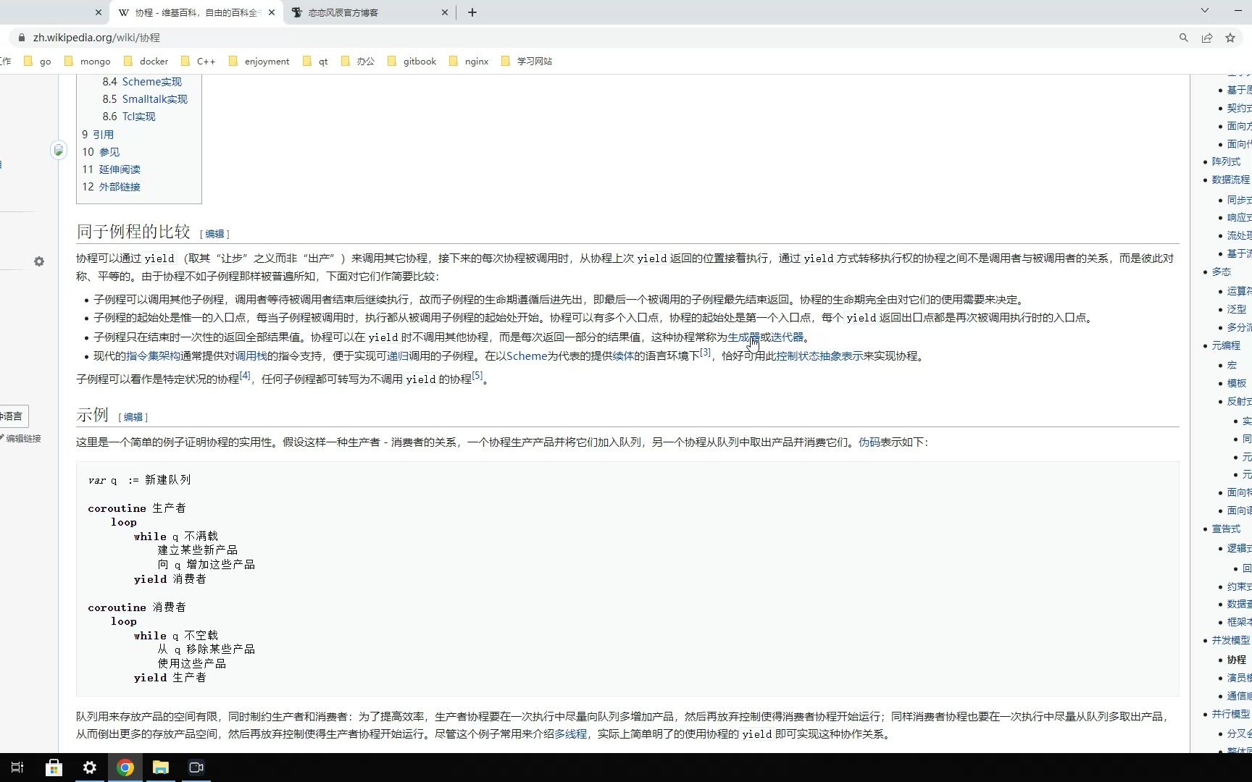Open the mongo bookmark folder
Viewport: 1252px width, 782px height.
tap(88, 62)
